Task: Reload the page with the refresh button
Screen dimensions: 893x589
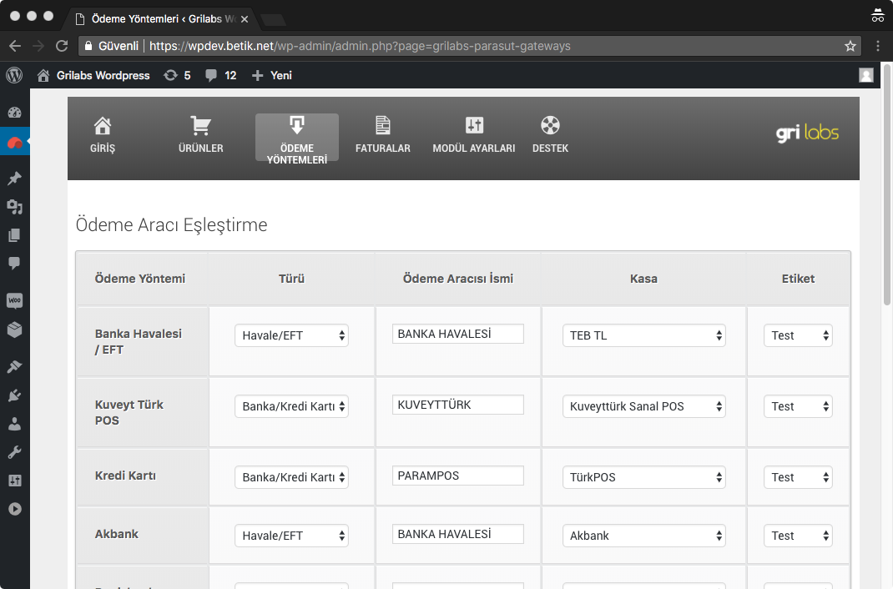Action: pyautogui.click(x=61, y=46)
